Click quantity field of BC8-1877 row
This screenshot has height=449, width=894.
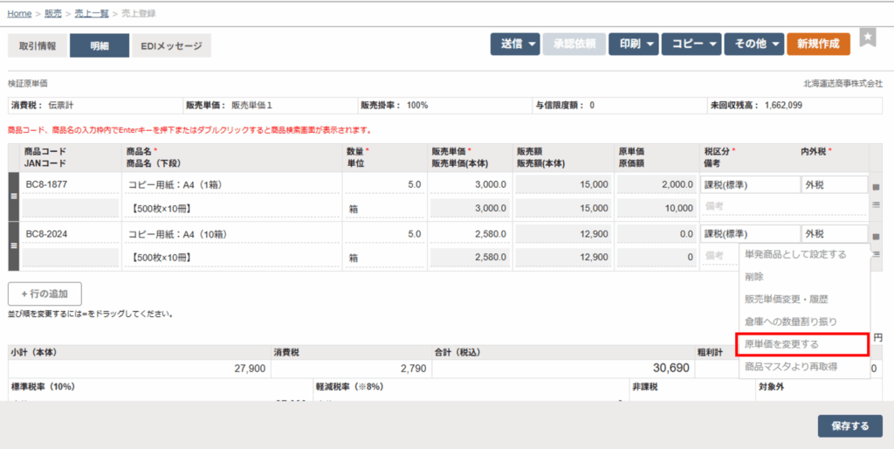384,185
